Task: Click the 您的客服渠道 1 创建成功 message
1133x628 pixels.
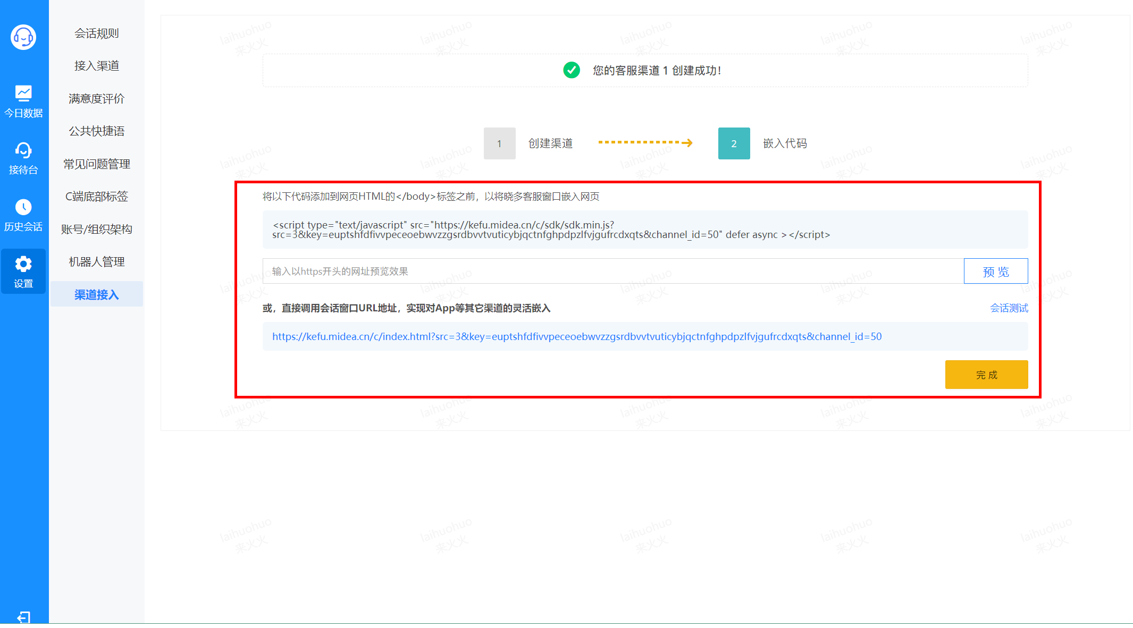Action: pos(657,71)
